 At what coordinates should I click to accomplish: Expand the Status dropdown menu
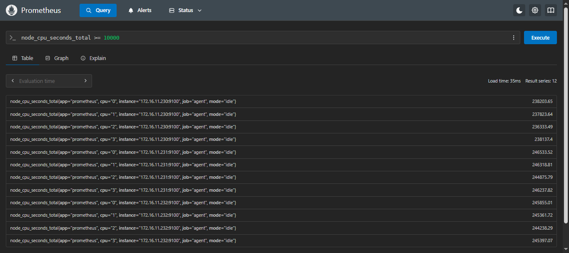click(x=185, y=10)
